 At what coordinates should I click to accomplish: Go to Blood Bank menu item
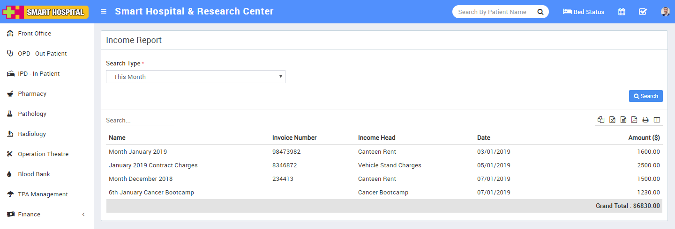(x=34, y=174)
